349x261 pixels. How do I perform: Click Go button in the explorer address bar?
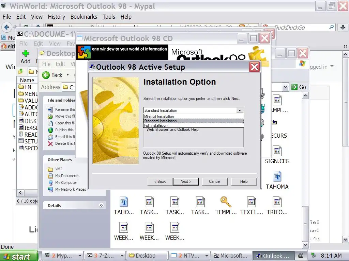click(299, 87)
